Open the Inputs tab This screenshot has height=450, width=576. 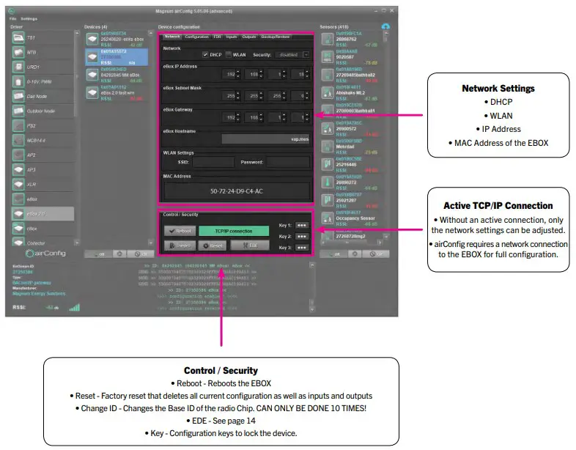[232, 37]
